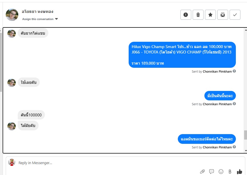Click Chonnikan Pimkham under the Vigo Champ message
Viewport: 247px width, 175px height.
click(217, 71)
